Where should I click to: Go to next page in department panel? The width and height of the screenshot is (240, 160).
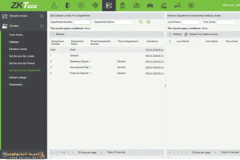coord(68,153)
